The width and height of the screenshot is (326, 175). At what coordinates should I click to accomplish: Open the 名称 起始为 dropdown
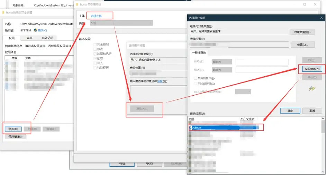[221, 62]
